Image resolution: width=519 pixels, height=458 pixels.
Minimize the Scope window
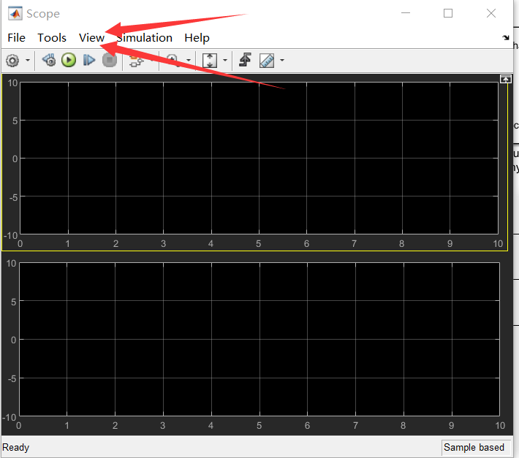[406, 13]
